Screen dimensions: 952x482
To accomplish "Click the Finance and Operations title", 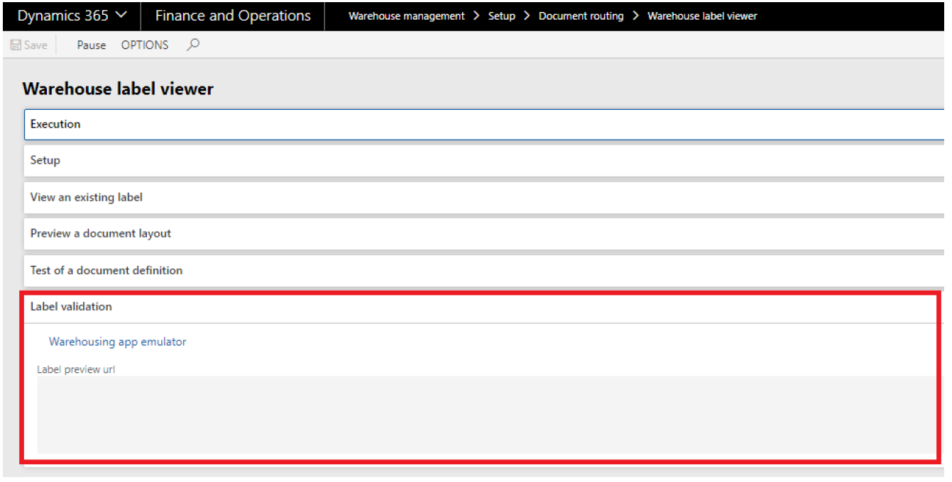I will point(233,16).
